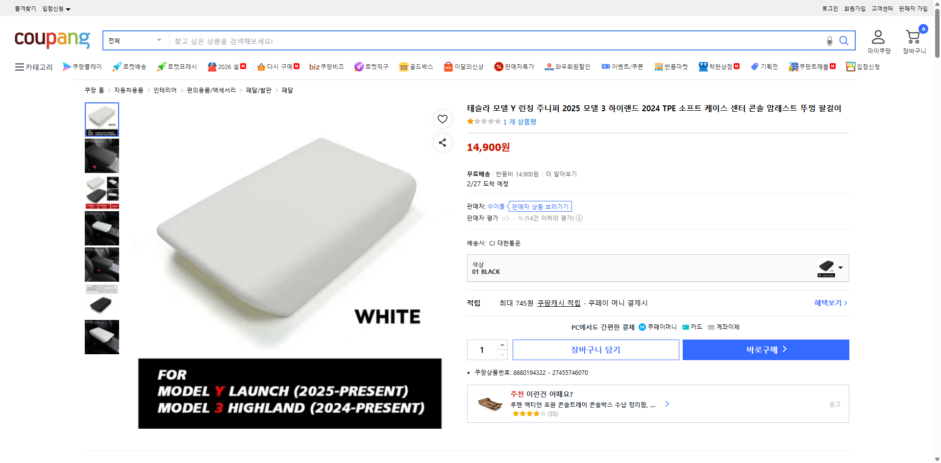Open the 장바구니 cart icon

(x=914, y=36)
